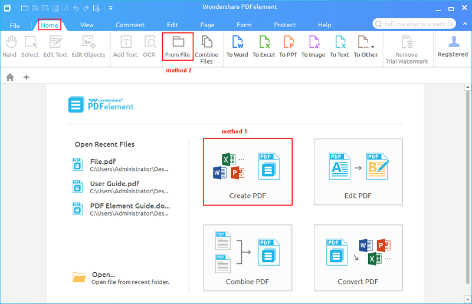Pick the Add Text tool
Viewport: 472px width, 304px height.
click(x=126, y=47)
